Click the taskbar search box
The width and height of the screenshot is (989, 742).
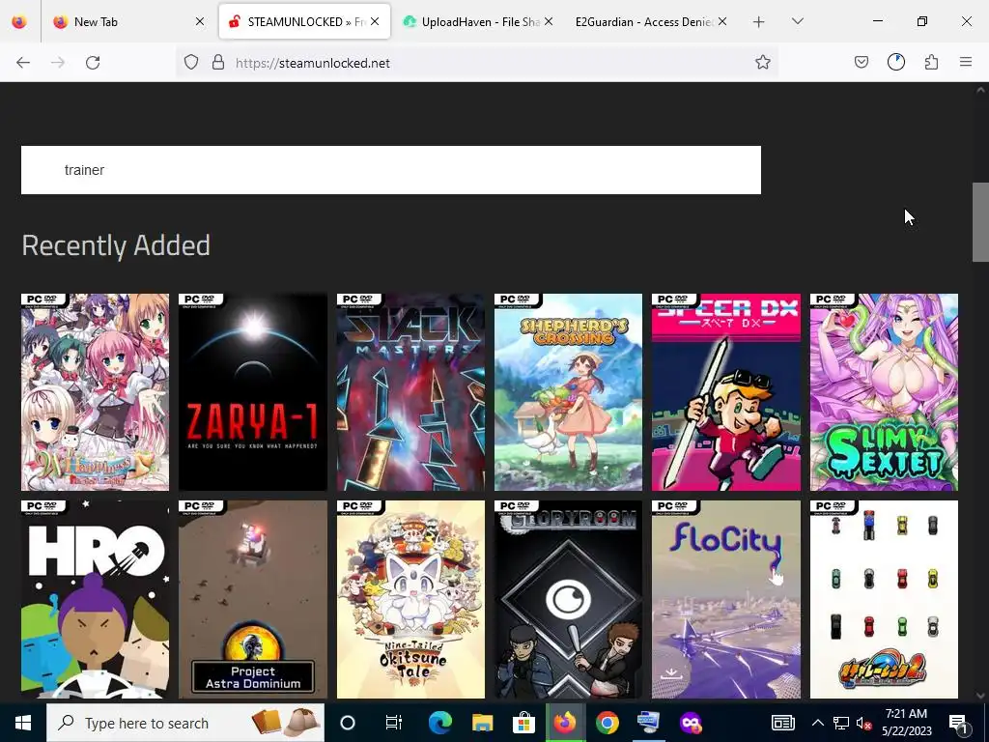click(185, 723)
